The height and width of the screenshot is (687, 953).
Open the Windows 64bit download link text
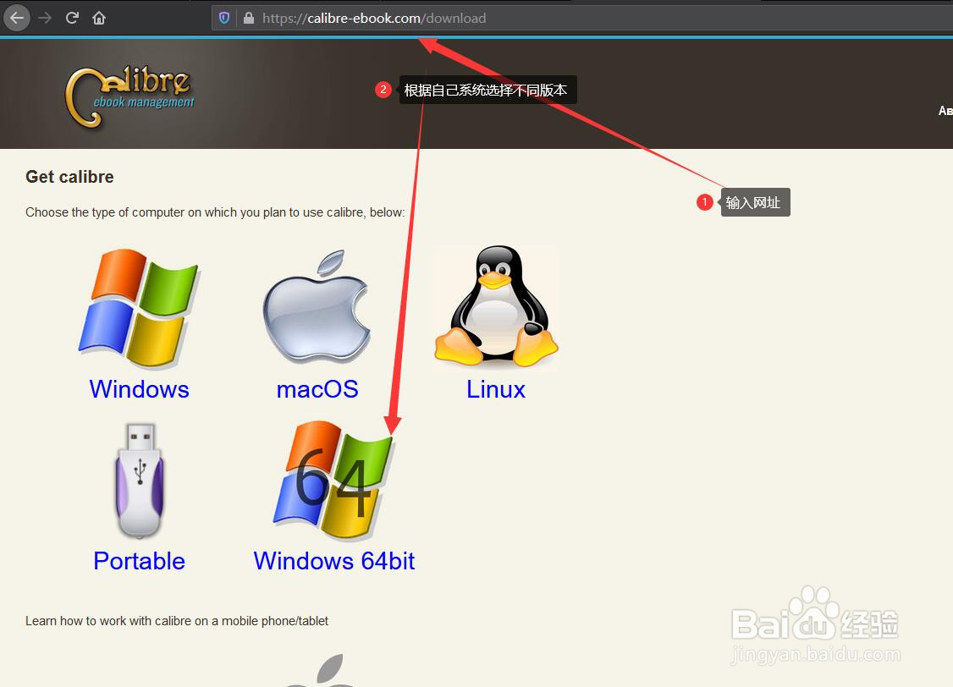(334, 561)
